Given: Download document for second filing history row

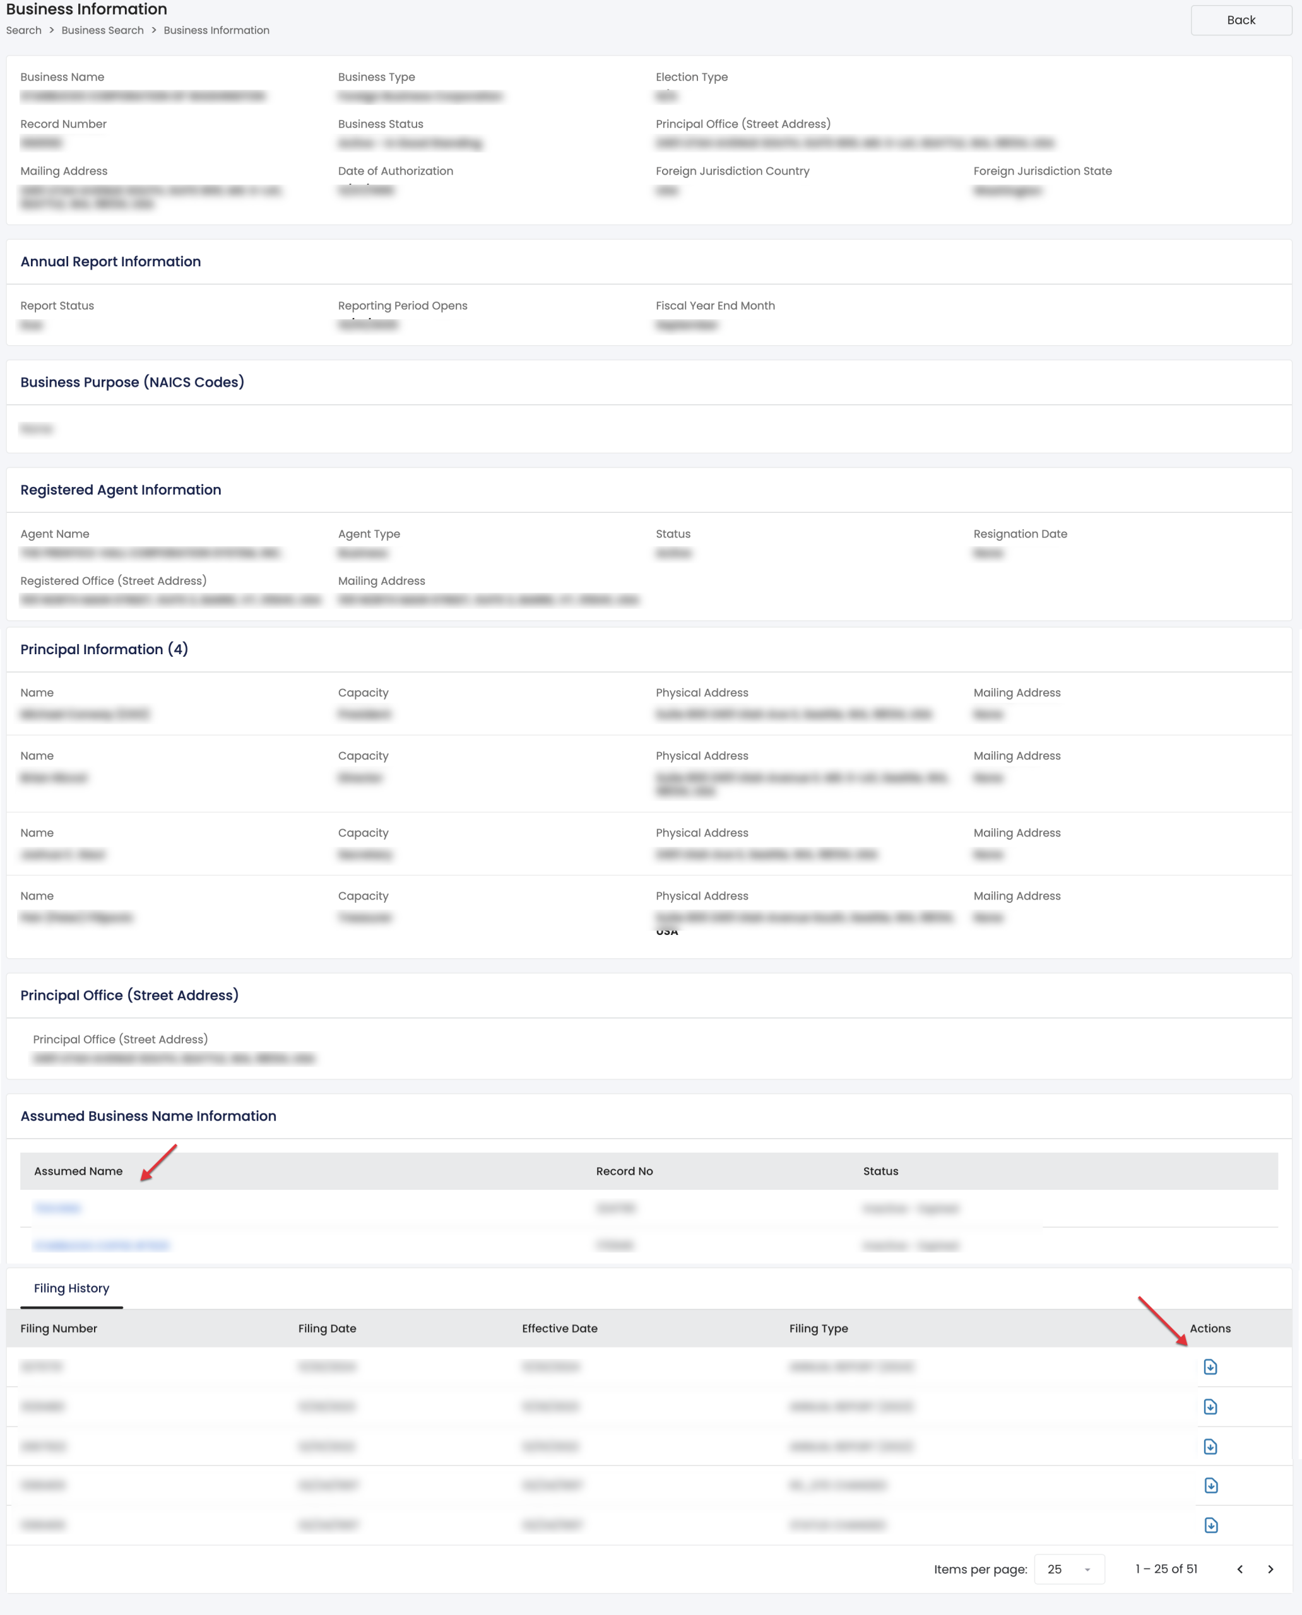Looking at the screenshot, I should point(1210,1407).
